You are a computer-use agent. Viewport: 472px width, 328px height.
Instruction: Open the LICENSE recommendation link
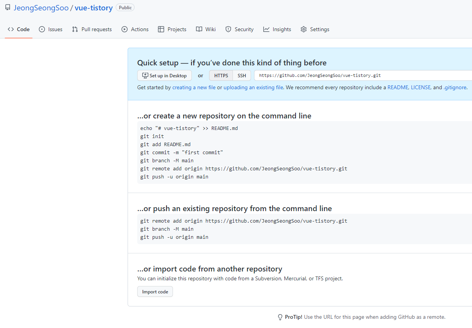pyautogui.click(x=421, y=87)
